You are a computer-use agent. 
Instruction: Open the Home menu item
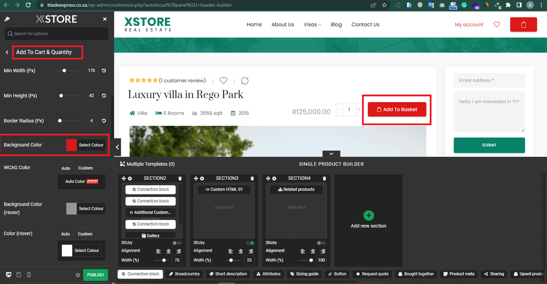pos(254,25)
